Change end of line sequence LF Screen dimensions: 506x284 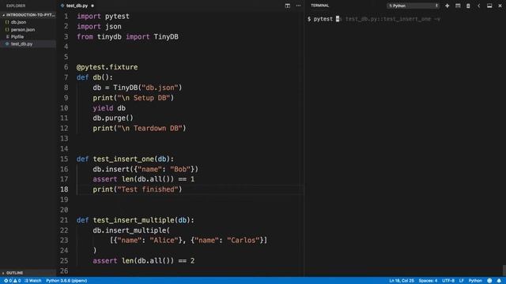pyautogui.click(x=462, y=281)
